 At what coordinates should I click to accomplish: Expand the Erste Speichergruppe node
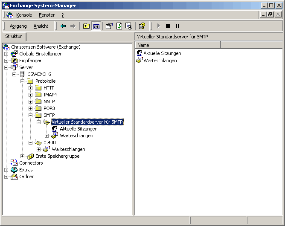pos(22,156)
